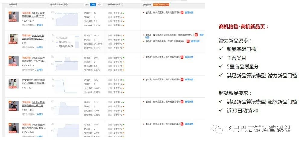This screenshot has height=142, width=300.
Task: Click the 1015.06 payment amount value
Action: (98, 44)
